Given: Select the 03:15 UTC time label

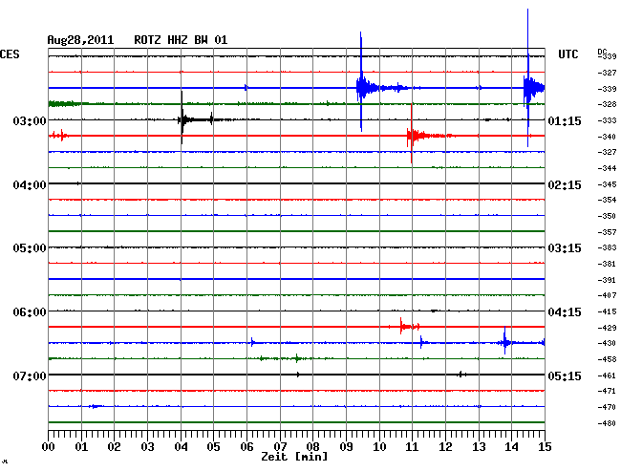Looking at the screenshot, I should 565,248.
